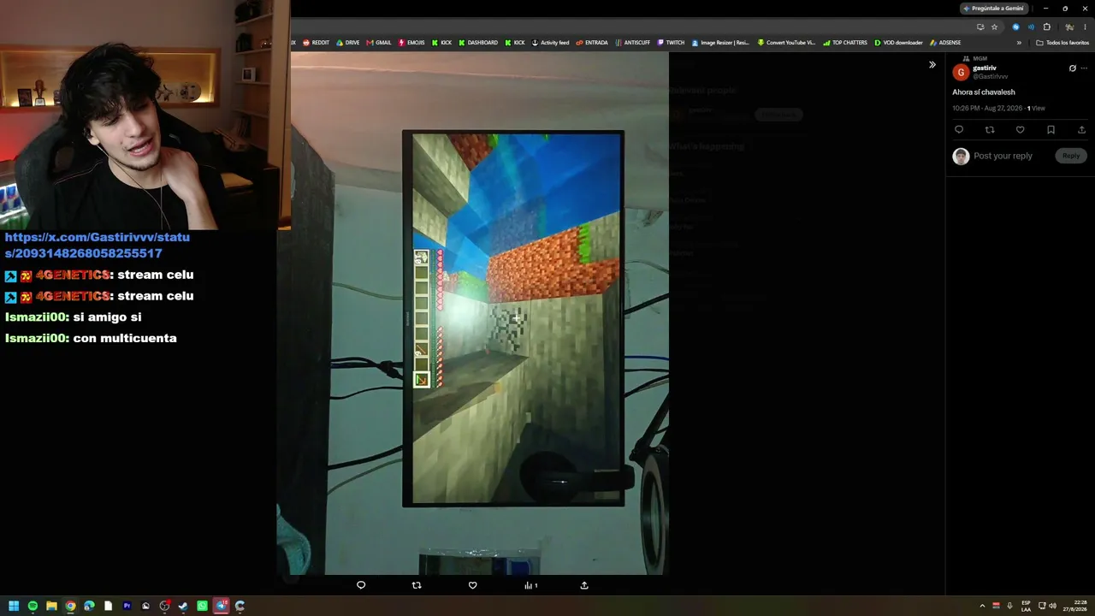Retweet the post from the right sidebar
The image size is (1095, 616).
click(x=990, y=130)
